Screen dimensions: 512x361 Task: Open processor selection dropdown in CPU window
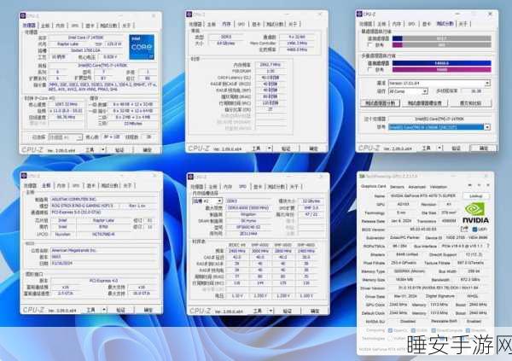click(x=66, y=137)
